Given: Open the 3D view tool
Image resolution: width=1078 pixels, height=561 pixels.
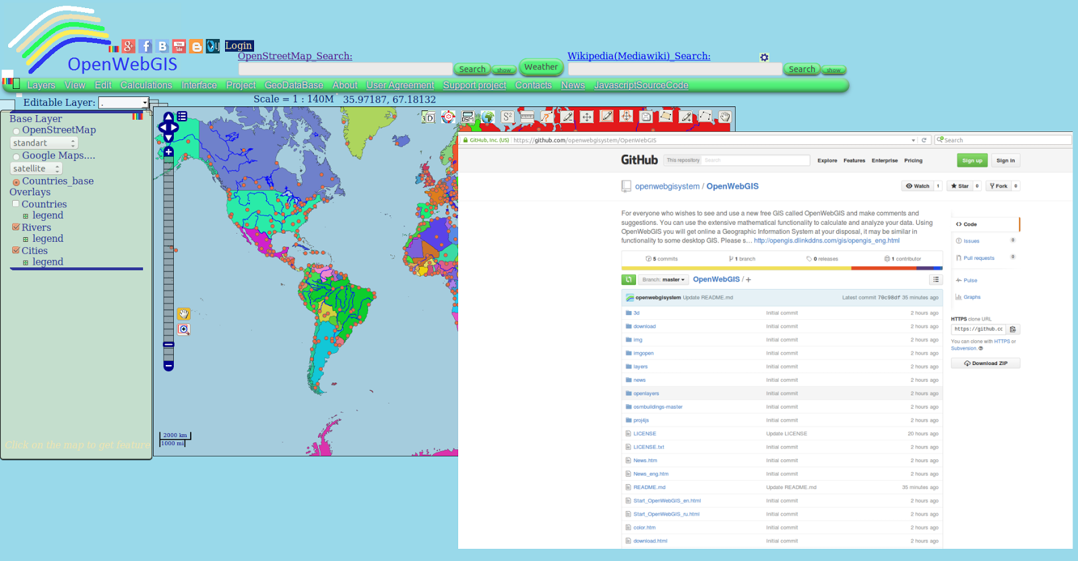Looking at the screenshot, I should [x=428, y=117].
